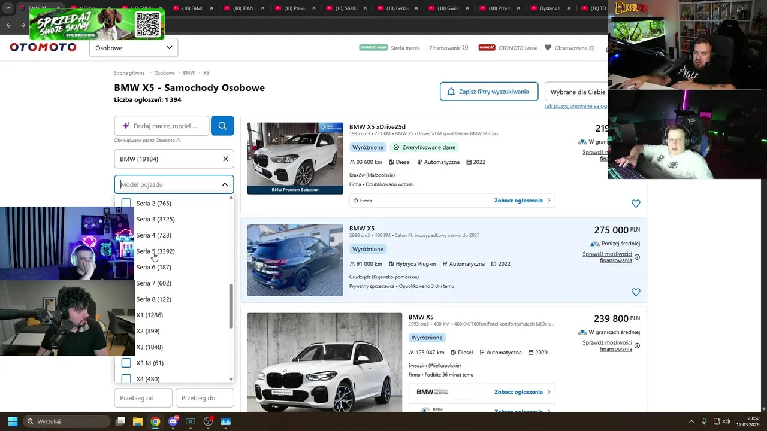Go to Strona główna breadcrumb
This screenshot has width=767, height=431.
(129, 73)
